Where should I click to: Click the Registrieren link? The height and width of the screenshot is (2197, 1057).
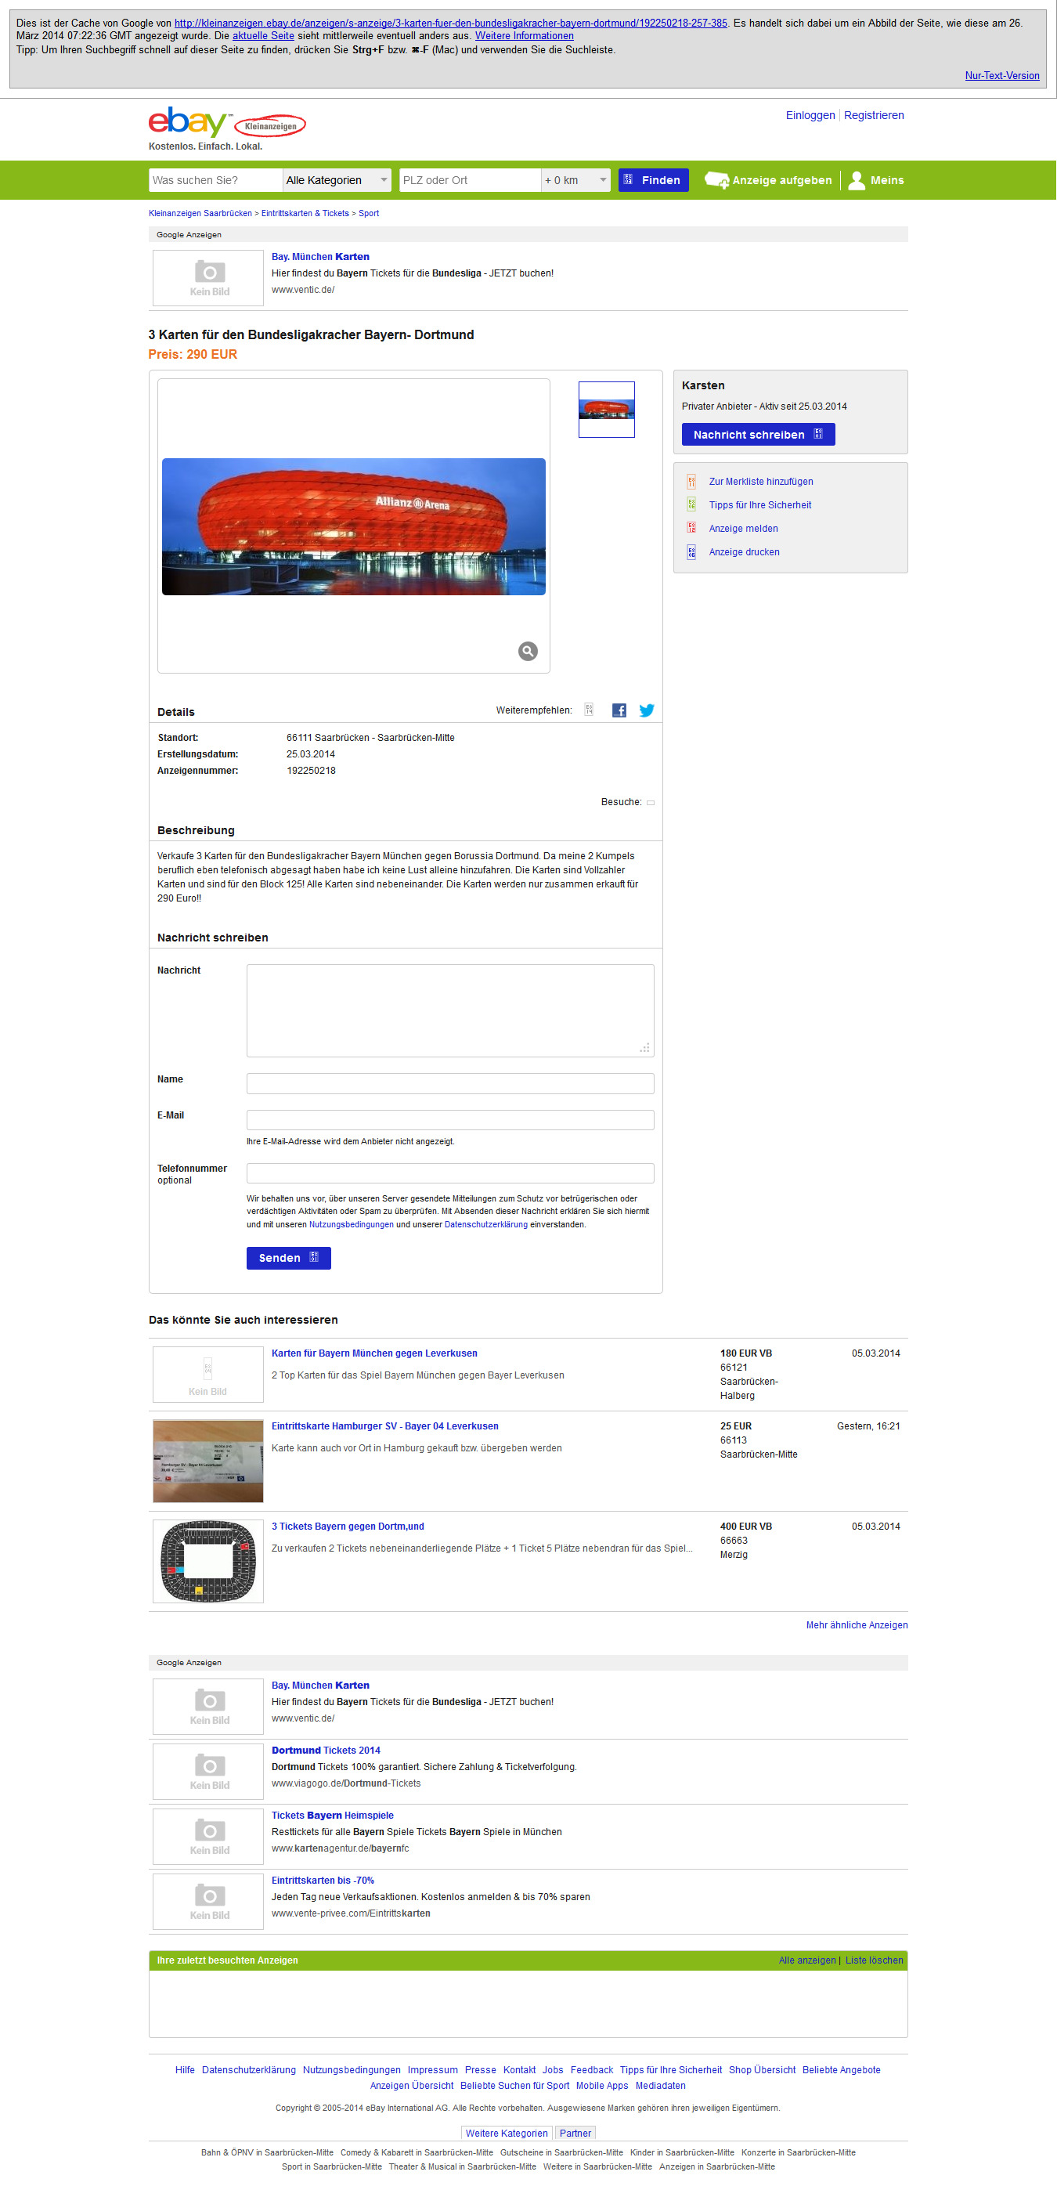click(x=874, y=115)
